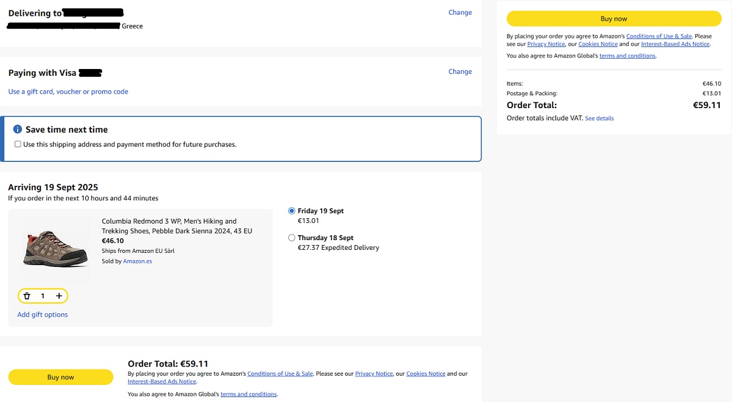
Task: Click the Items amount €46.10 in the summary
Action: tap(711, 84)
